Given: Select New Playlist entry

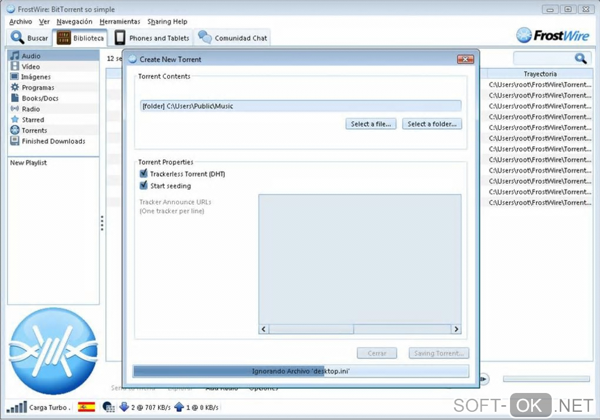Looking at the screenshot, I should point(28,163).
